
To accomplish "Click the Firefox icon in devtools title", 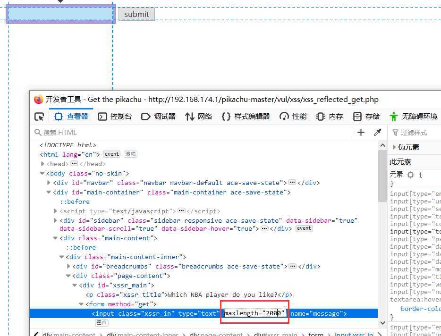I will (x=38, y=99).
